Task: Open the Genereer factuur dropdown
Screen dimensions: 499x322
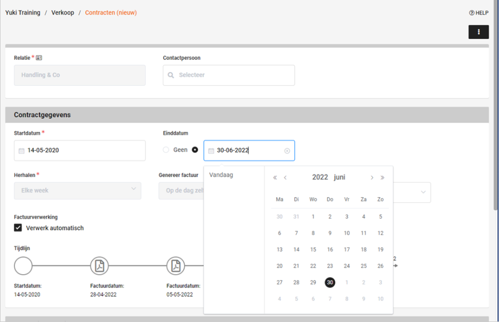Action: coord(181,191)
